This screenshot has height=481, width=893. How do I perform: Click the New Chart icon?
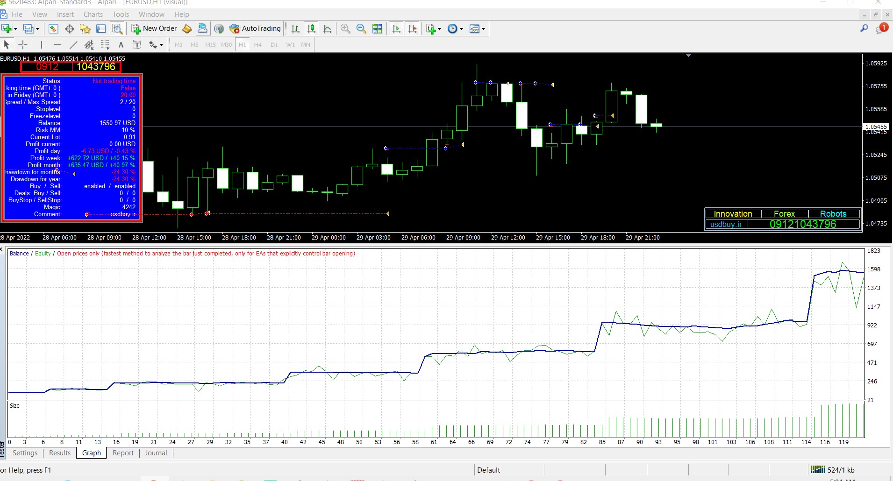click(6, 29)
